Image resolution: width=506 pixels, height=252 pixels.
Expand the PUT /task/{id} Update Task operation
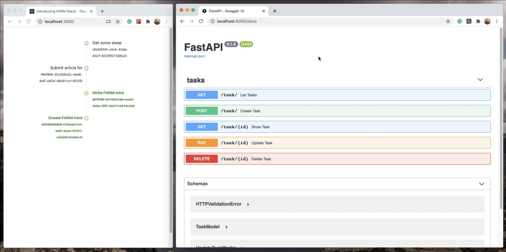coord(337,142)
